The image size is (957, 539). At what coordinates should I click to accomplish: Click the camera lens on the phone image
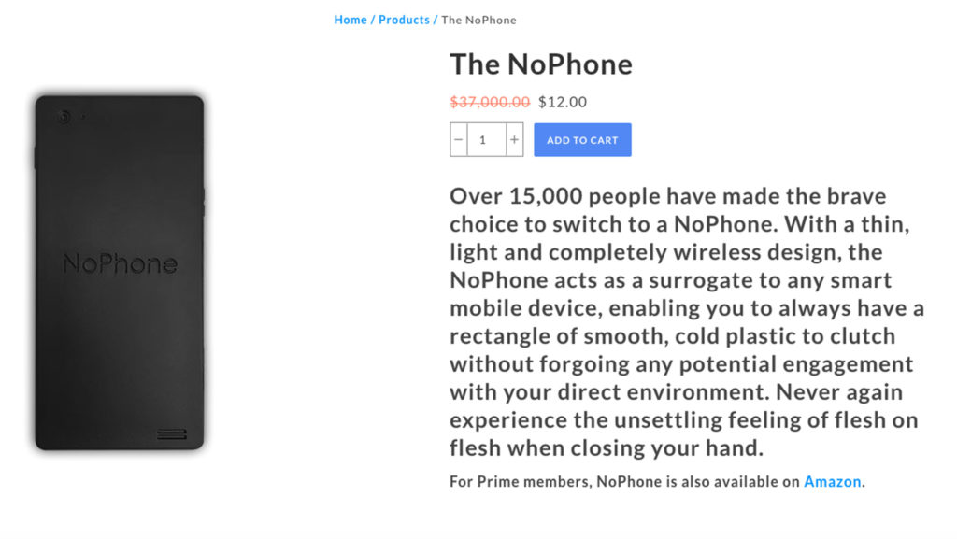[x=64, y=117]
